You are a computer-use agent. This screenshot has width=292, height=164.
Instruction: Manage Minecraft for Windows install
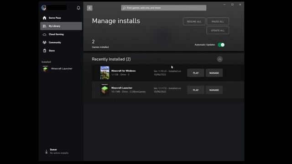point(214,73)
